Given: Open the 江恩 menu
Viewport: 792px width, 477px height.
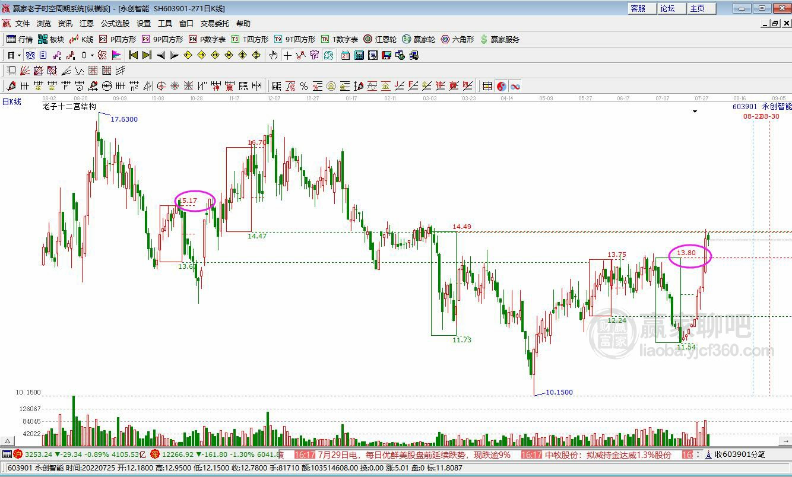Looking at the screenshot, I should point(87,24).
